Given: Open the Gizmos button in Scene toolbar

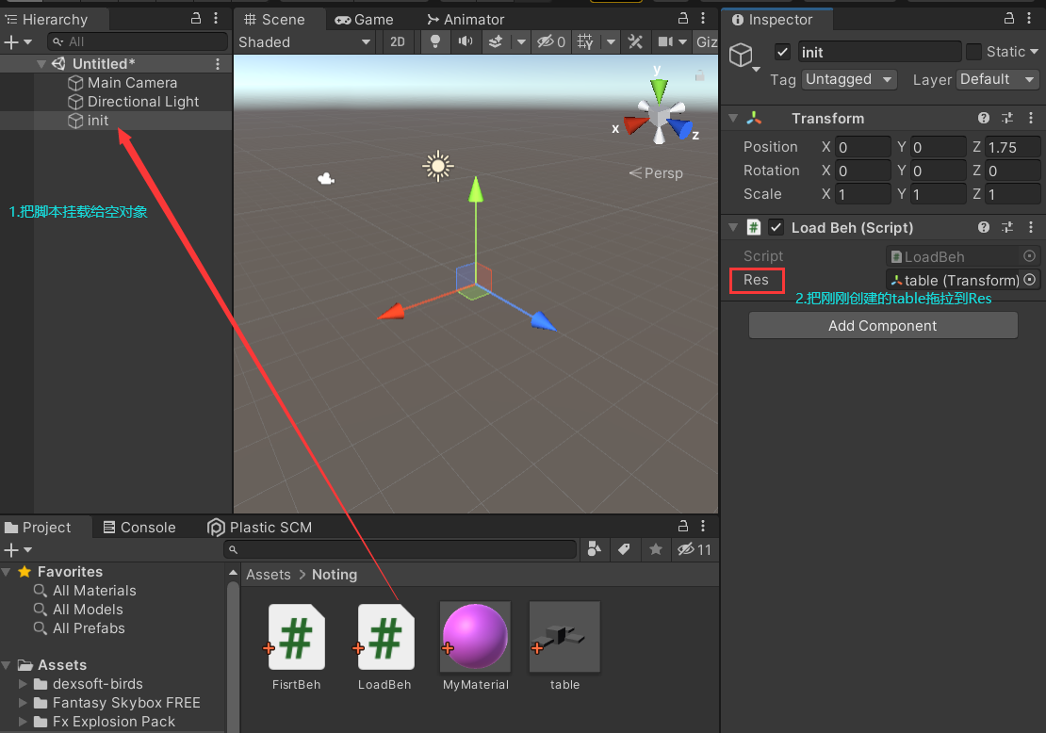Looking at the screenshot, I should (706, 42).
